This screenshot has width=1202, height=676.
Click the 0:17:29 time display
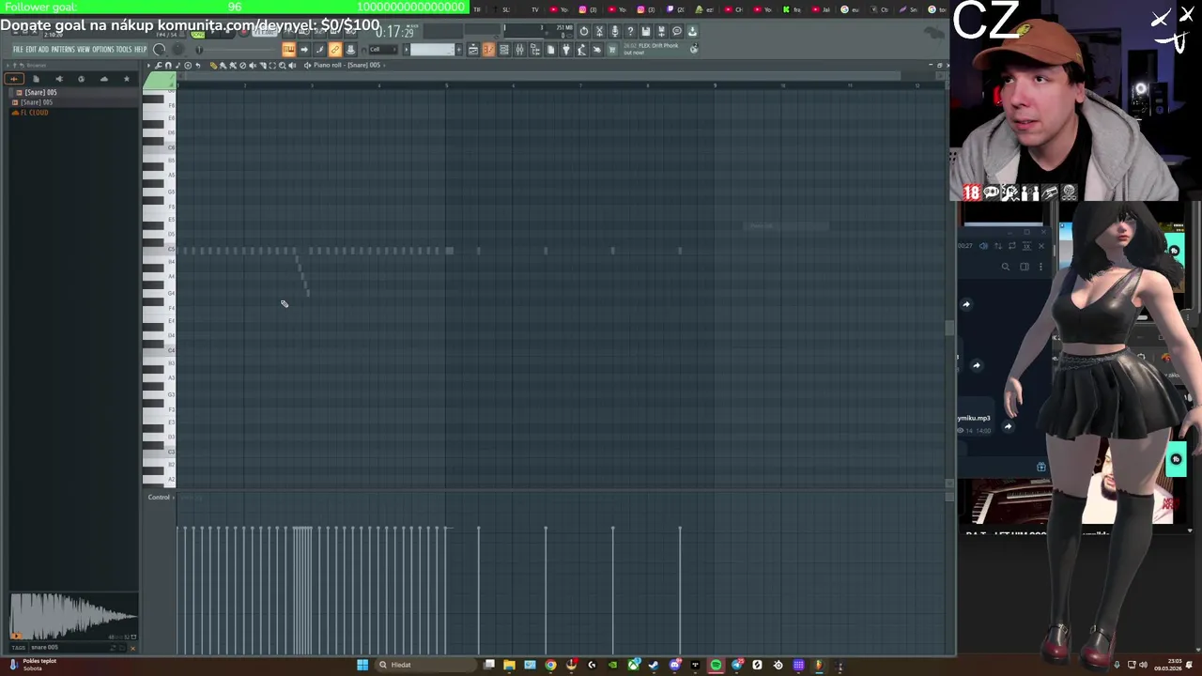pyautogui.click(x=394, y=32)
